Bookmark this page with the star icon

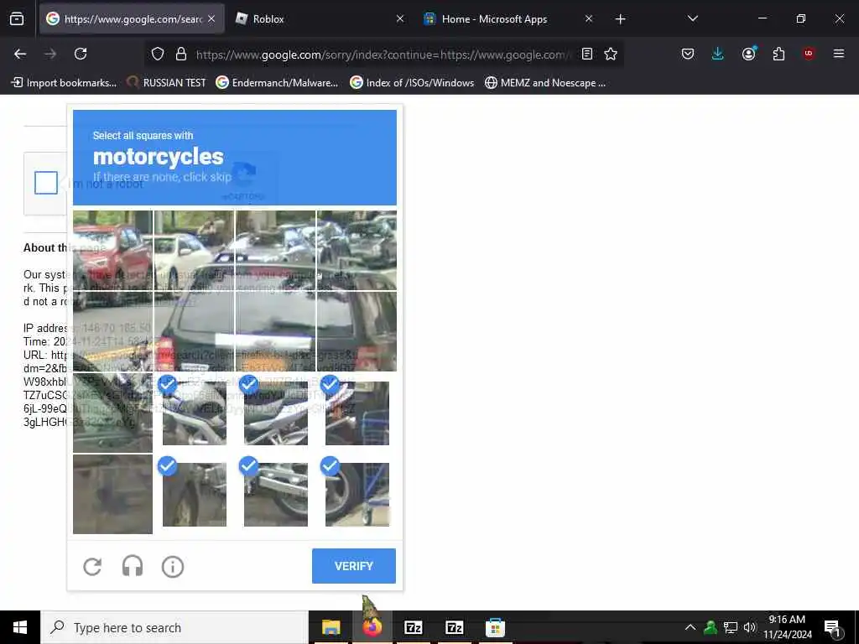click(x=611, y=54)
